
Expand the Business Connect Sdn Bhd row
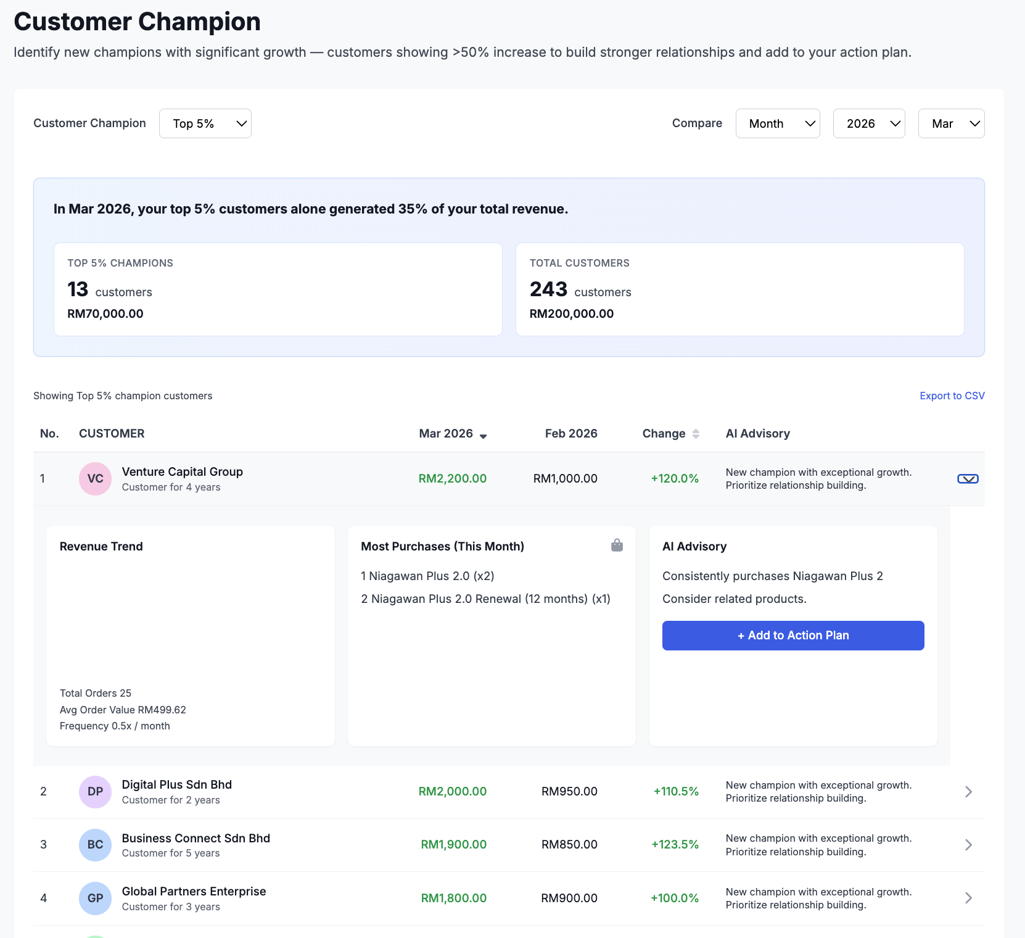[968, 845]
